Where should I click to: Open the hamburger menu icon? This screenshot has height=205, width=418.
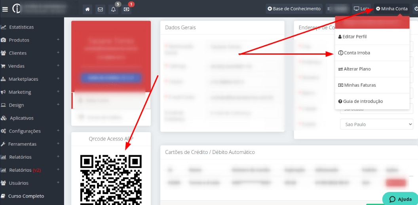tap(5, 9)
